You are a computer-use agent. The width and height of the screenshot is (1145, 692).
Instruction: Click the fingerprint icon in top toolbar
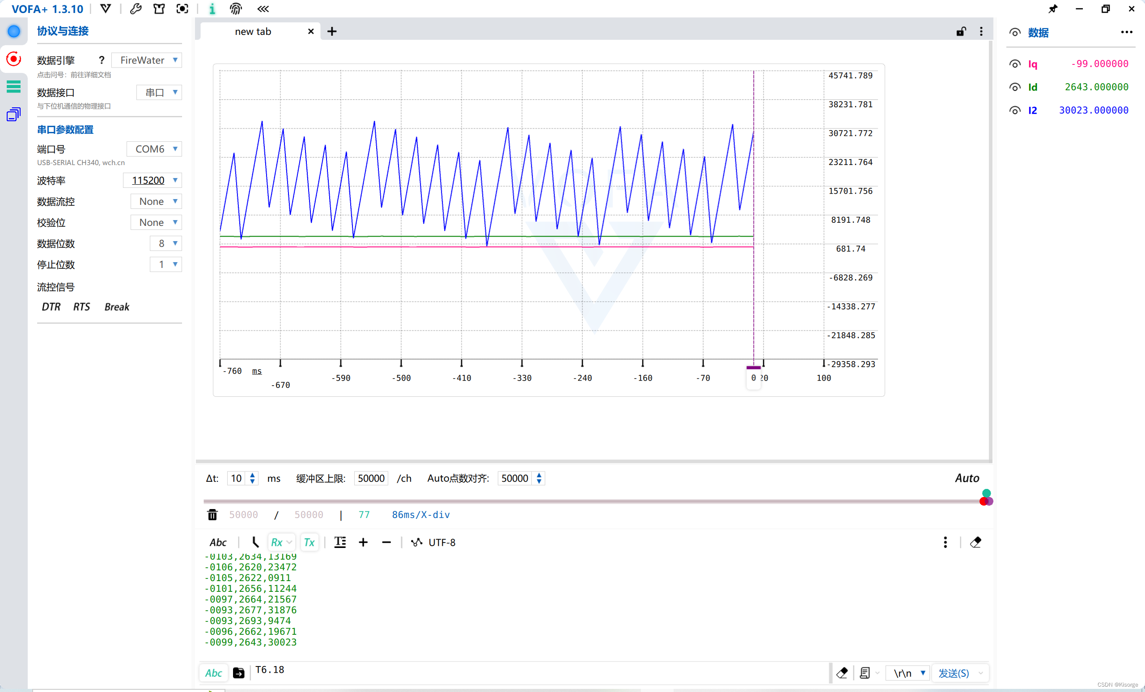click(236, 9)
